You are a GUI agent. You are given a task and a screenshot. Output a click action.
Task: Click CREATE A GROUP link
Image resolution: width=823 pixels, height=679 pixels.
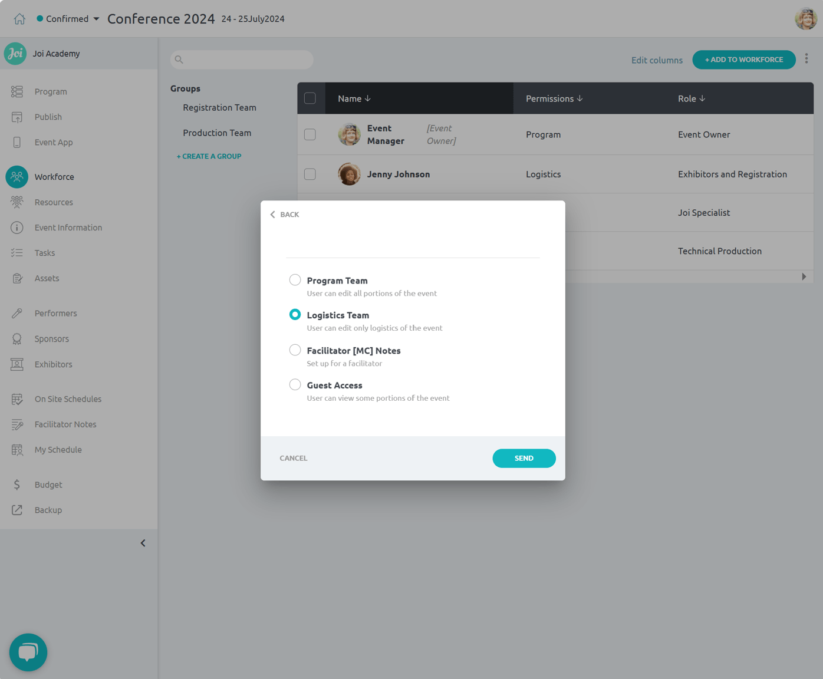[209, 156]
